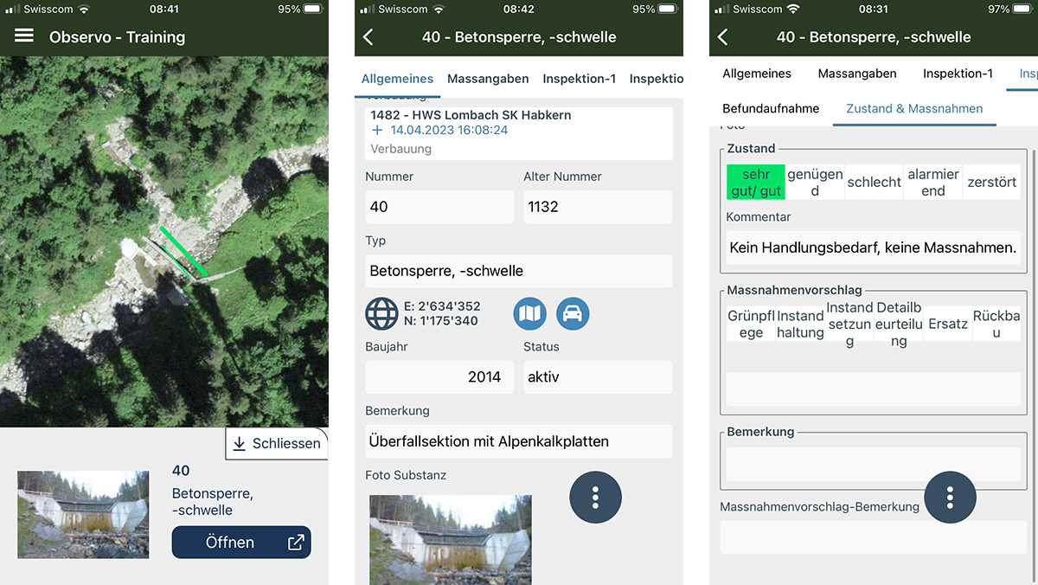Viewport: 1038px width, 585px height.
Task: Collapse the panel with Schliessen
Action: [x=277, y=443]
